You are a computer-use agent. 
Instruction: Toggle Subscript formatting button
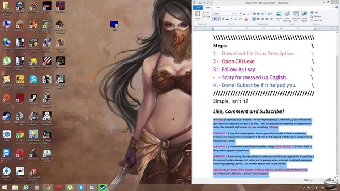[232, 19]
